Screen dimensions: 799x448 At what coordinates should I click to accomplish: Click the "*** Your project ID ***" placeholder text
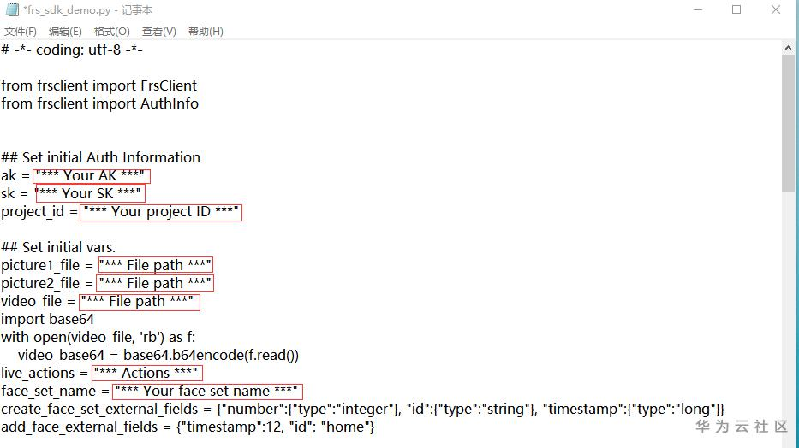[x=161, y=212]
